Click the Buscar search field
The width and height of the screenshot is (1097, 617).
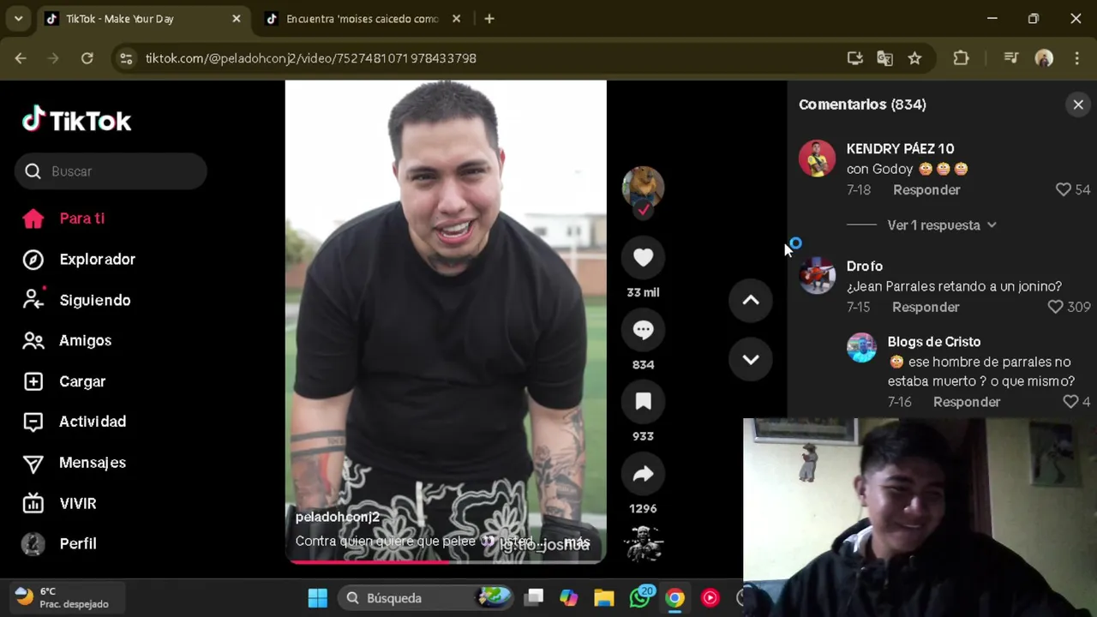point(111,171)
